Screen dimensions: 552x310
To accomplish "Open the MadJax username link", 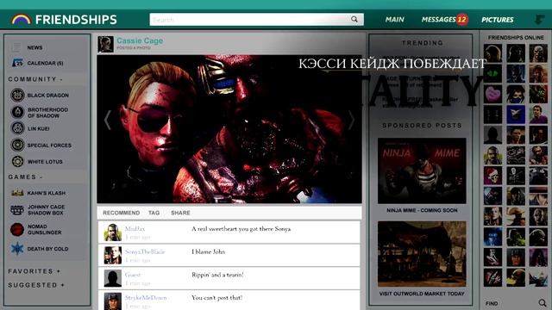I will (x=135, y=229).
